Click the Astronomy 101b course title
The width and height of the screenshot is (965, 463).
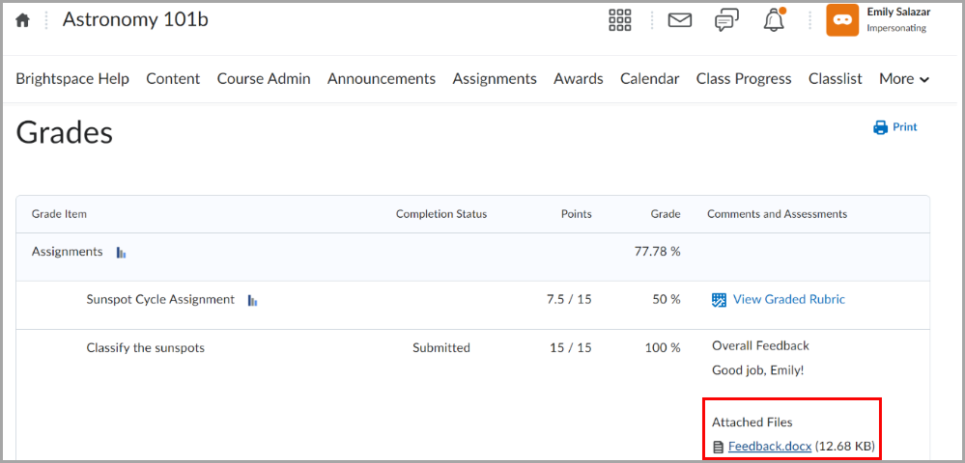pos(134,19)
